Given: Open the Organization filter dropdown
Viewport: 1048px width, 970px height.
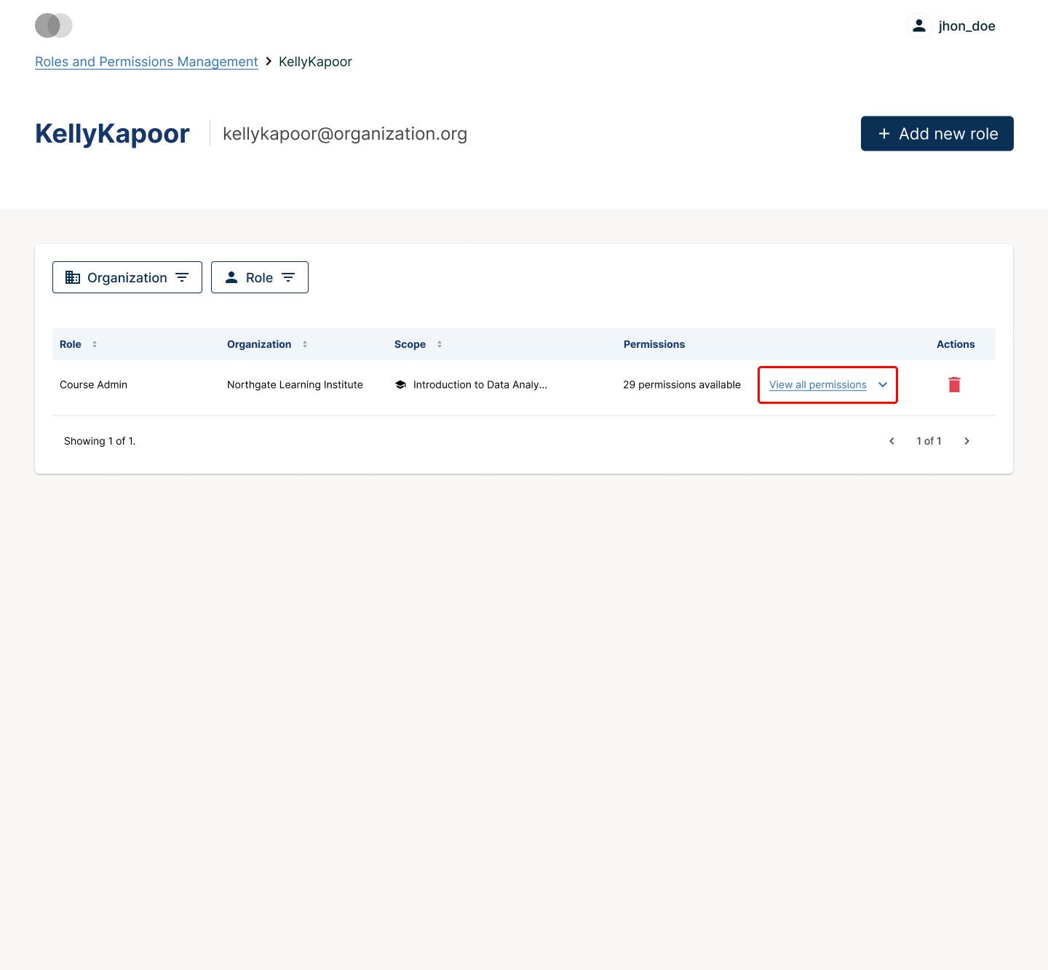Looking at the screenshot, I should (x=127, y=277).
